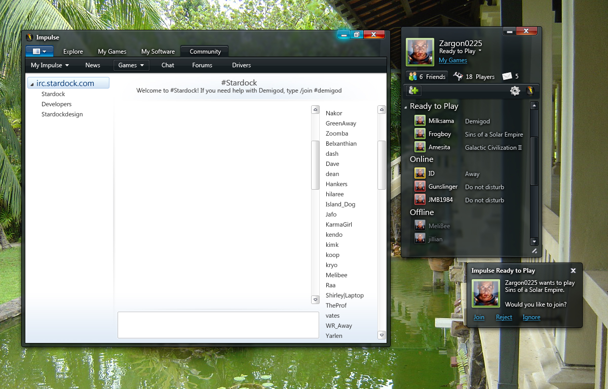Switch to the Explore tab
The image size is (608, 389).
pos(73,52)
